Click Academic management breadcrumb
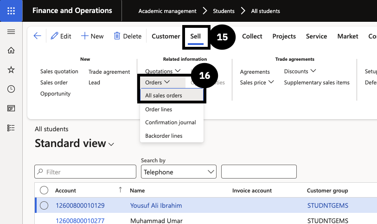 167,11
